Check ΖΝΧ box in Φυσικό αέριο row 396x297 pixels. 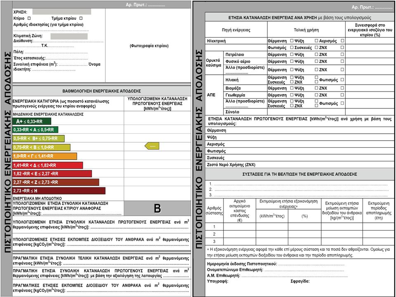point(342,61)
